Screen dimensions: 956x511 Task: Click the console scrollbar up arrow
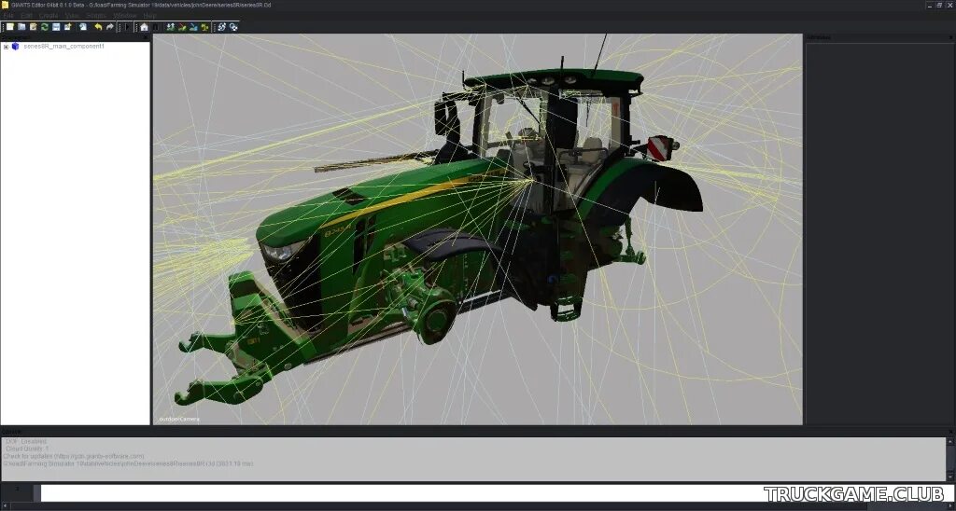(x=950, y=440)
